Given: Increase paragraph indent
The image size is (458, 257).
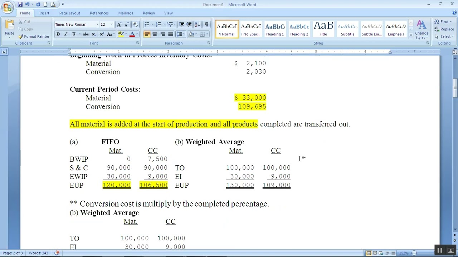Looking at the screenshot, I should [189, 24].
